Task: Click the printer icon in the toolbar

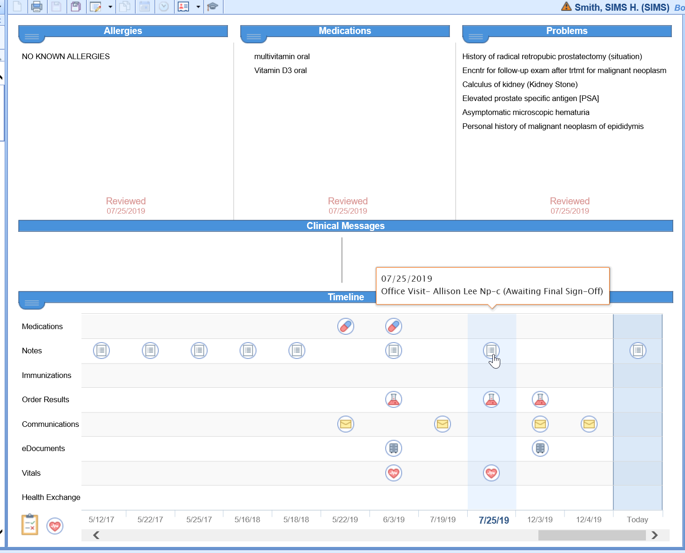Action: tap(37, 7)
